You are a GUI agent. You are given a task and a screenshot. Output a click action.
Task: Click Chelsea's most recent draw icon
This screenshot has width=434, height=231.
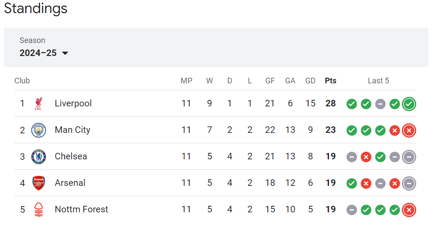409,157
